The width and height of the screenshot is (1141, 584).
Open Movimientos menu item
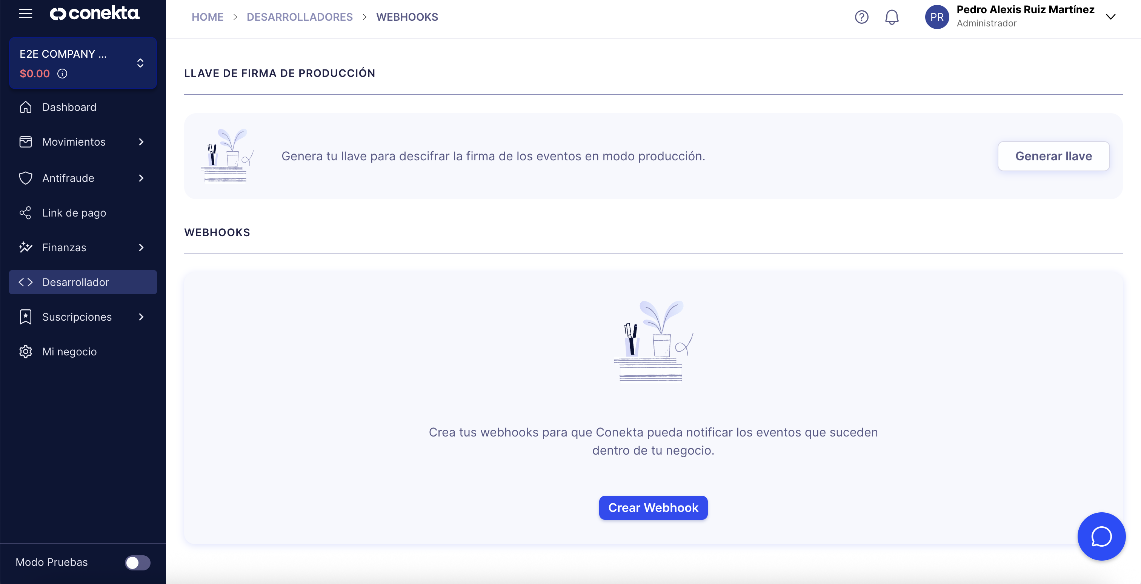point(83,142)
